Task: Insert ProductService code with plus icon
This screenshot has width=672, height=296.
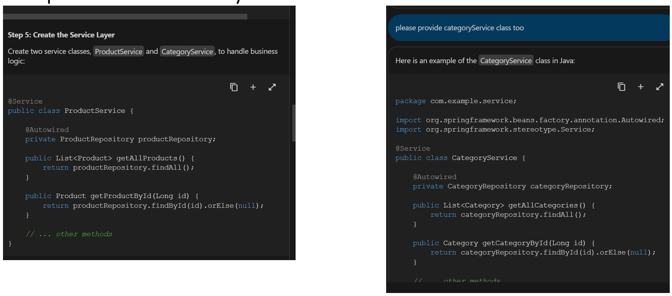Action: click(253, 87)
